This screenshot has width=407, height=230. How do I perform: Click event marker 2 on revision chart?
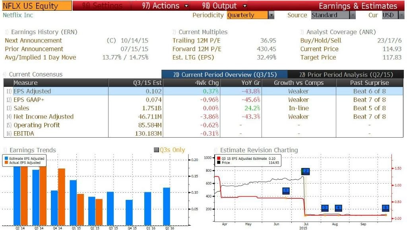tap(306, 171)
